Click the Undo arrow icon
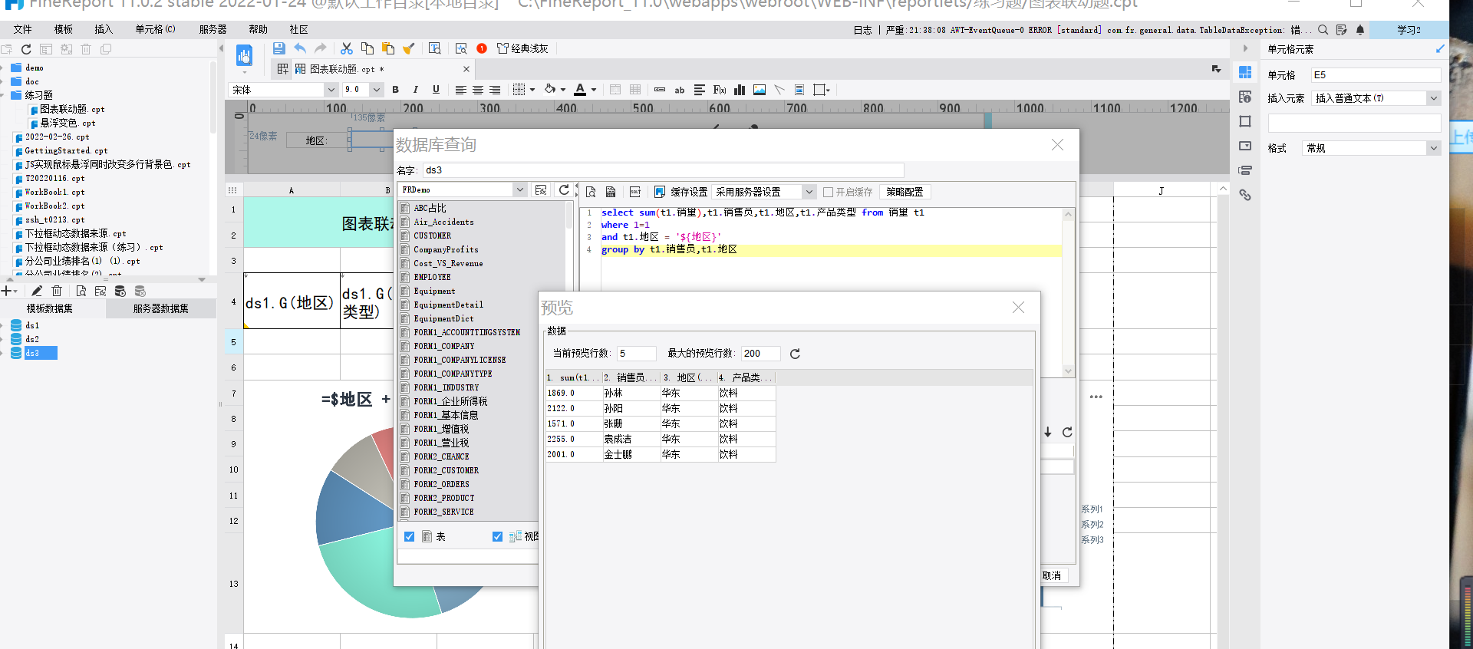This screenshot has height=649, width=1473. 300,48
